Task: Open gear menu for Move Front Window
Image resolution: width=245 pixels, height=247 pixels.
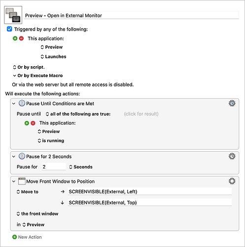Action: click(232, 181)
